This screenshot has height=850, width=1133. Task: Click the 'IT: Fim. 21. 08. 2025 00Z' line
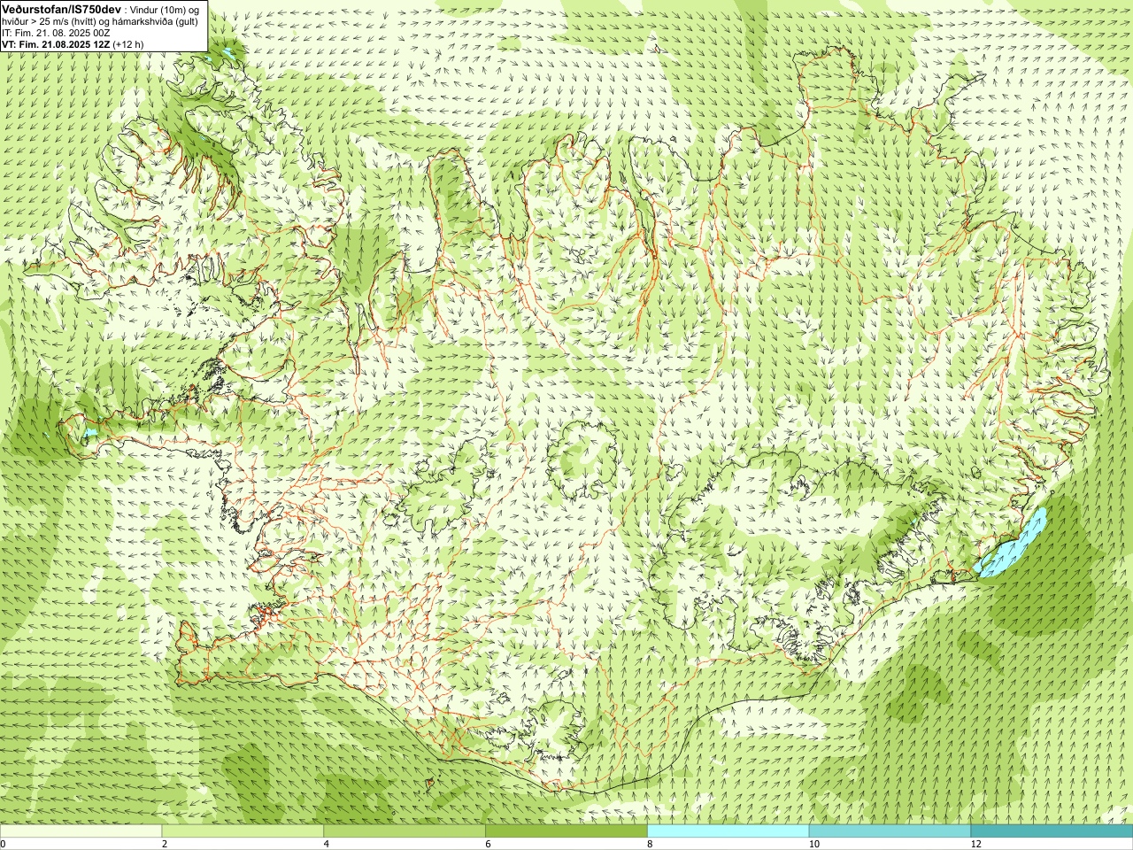coord(56,33)
